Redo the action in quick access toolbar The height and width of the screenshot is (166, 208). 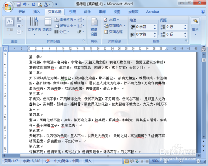(x=34, y=5)
